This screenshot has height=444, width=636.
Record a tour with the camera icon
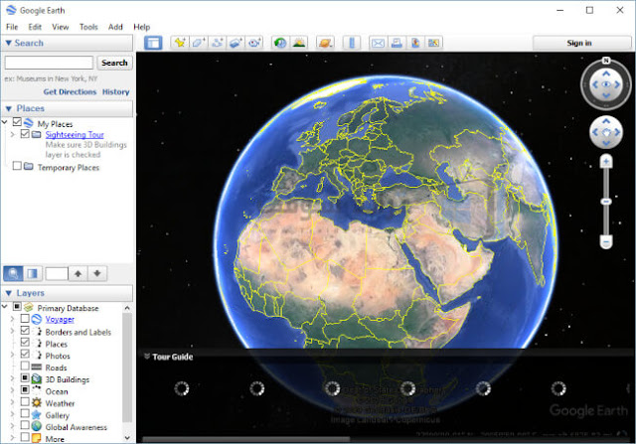point(254,43)
